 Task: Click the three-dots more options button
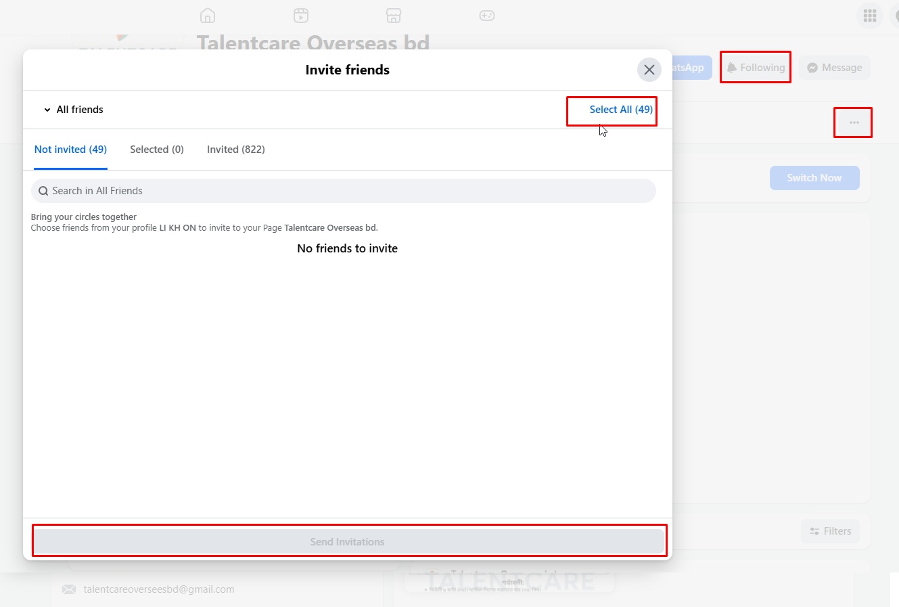click(854, 122)
